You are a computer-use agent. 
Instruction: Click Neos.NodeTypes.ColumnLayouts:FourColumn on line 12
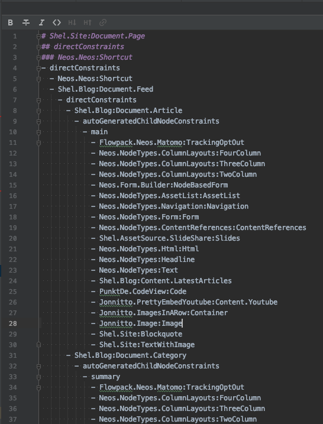[180, 153]
